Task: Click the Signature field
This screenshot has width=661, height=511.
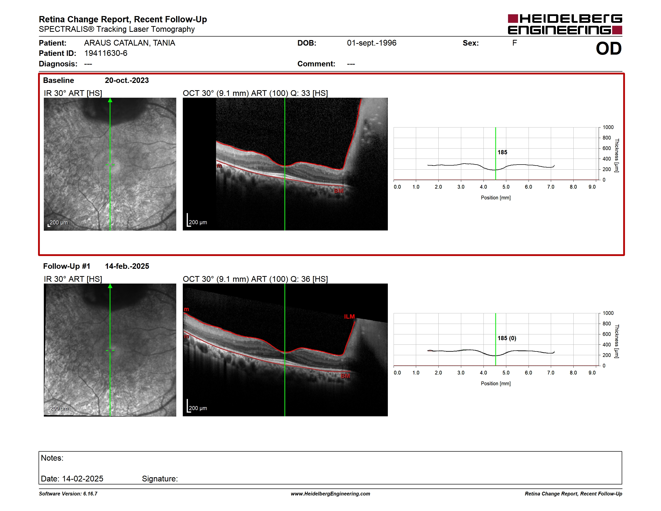Action: click(160, 479)
